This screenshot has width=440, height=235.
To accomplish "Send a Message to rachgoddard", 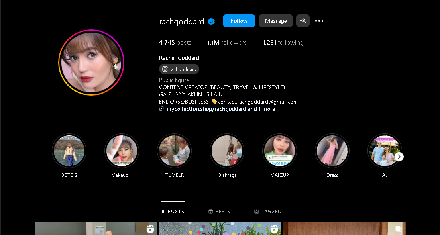I will click(276, 21).
